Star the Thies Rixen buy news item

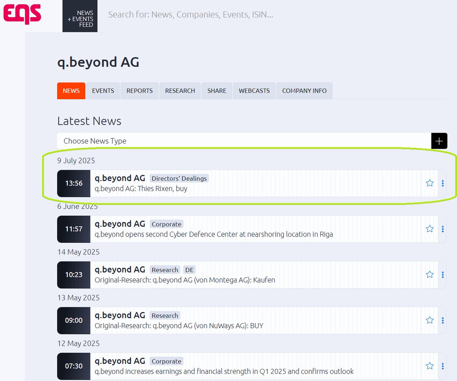coord(430,183)
